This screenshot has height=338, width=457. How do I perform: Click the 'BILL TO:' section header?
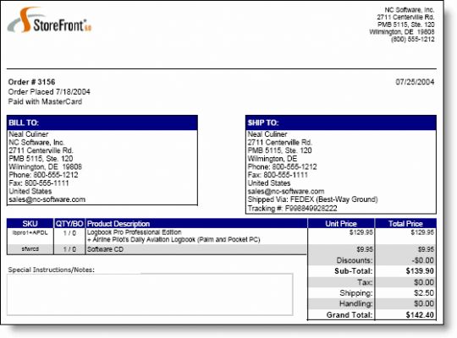[102, 123]
